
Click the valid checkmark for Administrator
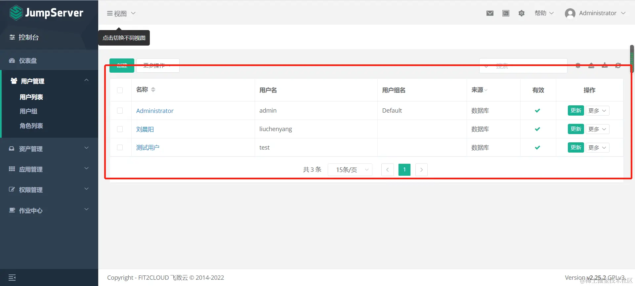(537, 111)
